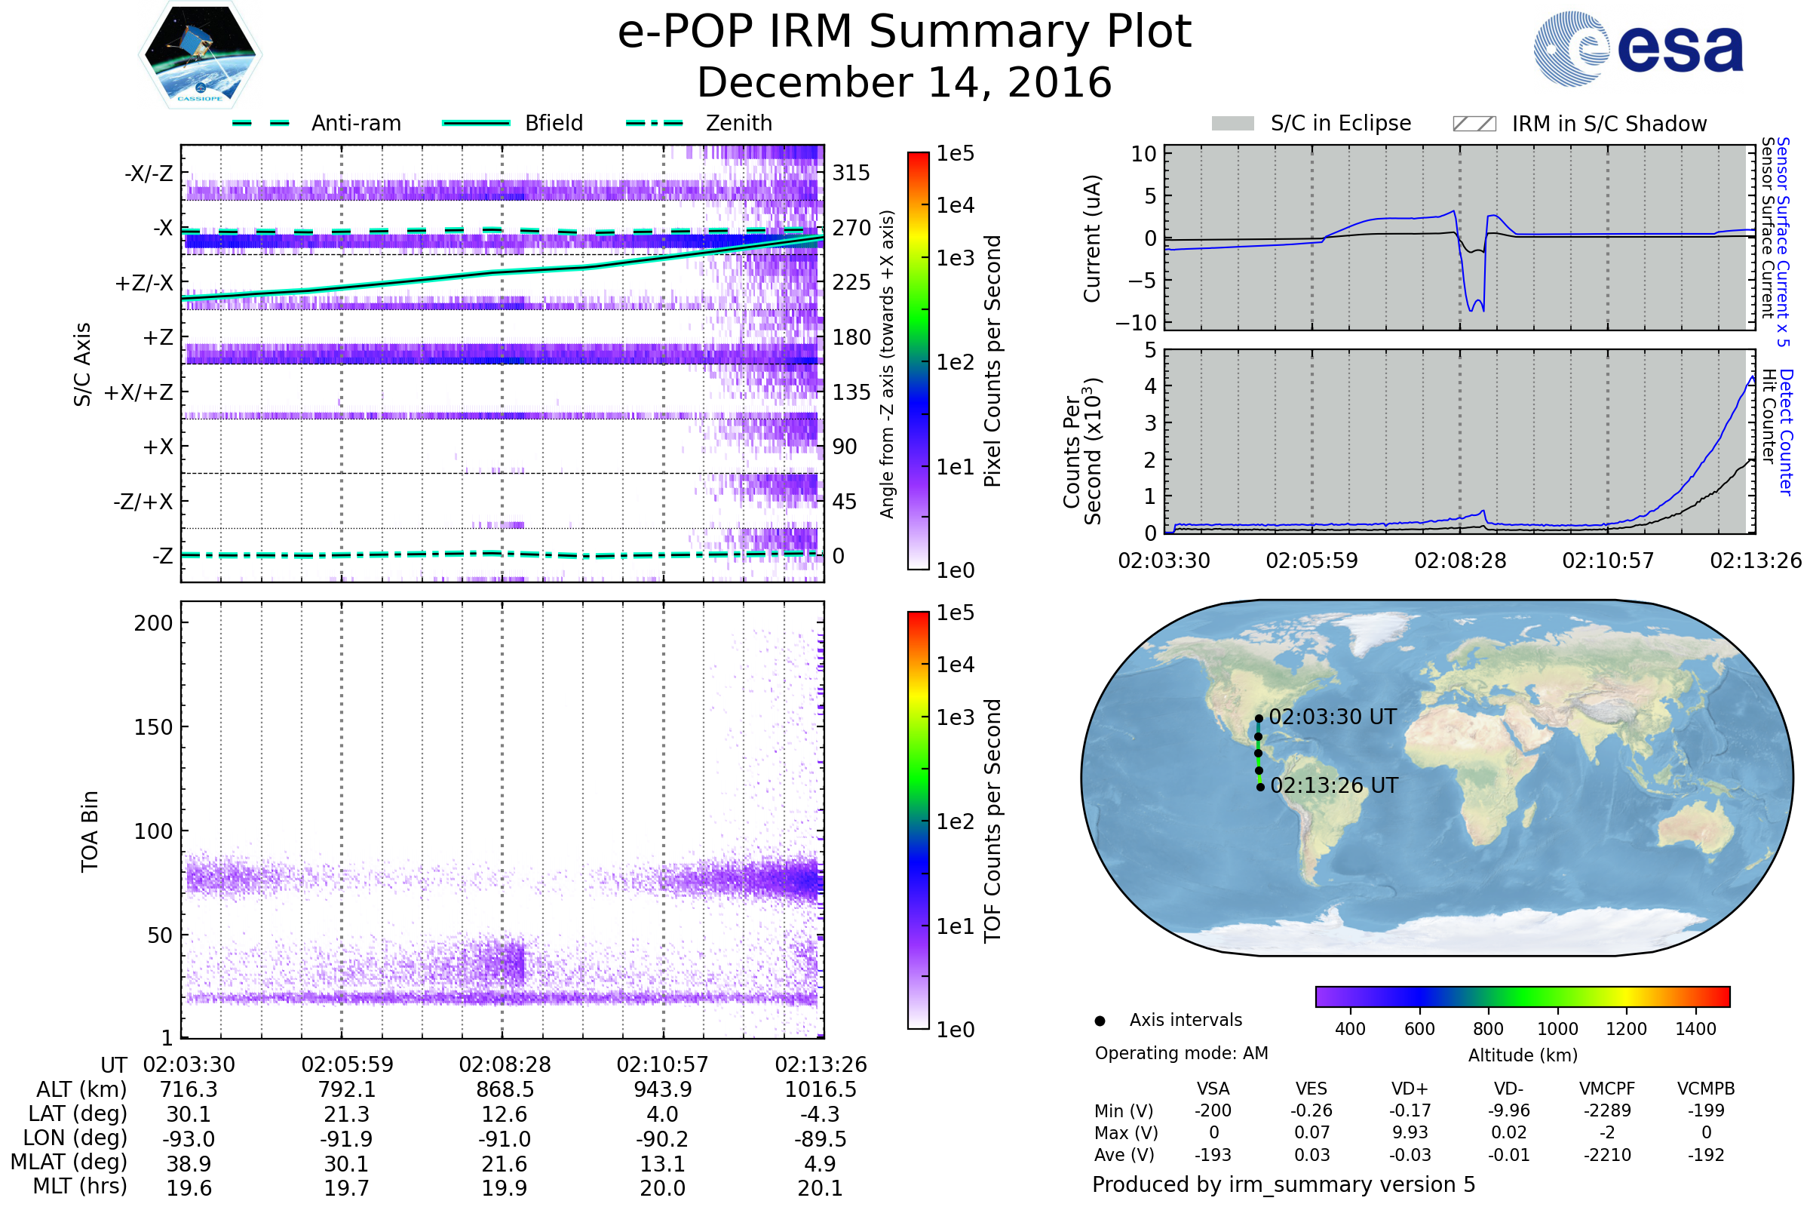Screen dimensions: 1810x1207
Task: Click the IRM in S/C Shadow hatched patch
Action: [x=1474, y=124]
